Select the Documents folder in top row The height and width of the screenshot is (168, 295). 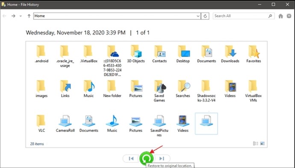(206, 54)
